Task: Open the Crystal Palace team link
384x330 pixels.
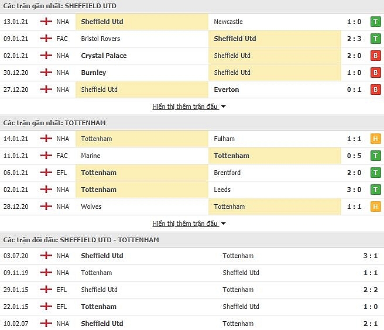Action: click(x=104, y=56)
